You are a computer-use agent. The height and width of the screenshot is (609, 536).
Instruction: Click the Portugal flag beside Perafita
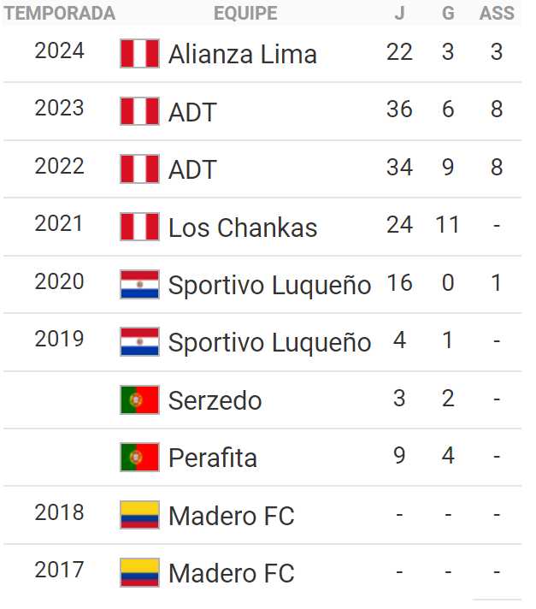(x=139, y=458)
